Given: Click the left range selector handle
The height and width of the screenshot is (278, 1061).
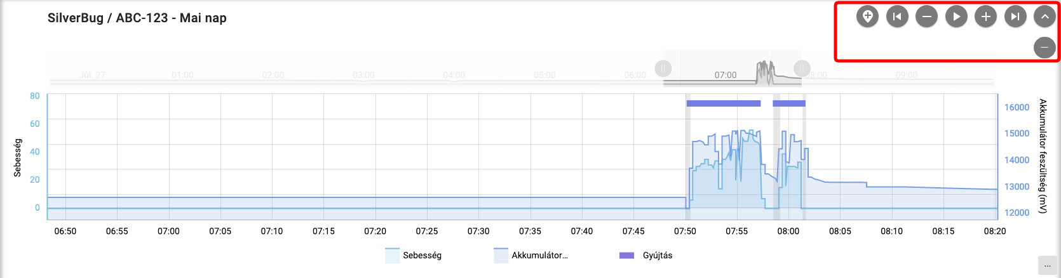Looking at the screenshot, I should (663, 68).
